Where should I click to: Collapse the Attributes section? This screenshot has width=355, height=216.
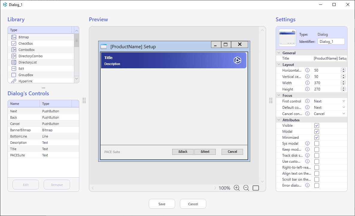click(x=279, y=120)
